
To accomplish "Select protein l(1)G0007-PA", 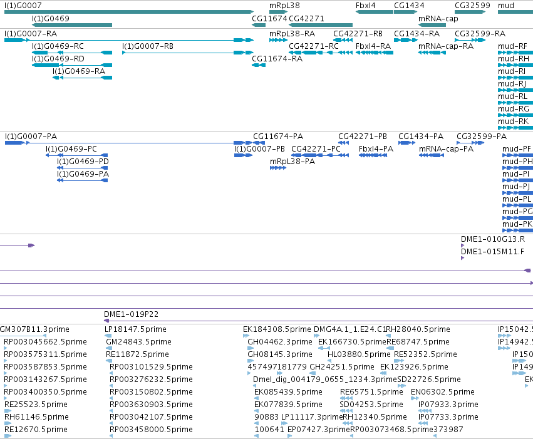I will [x=129, y=143].
